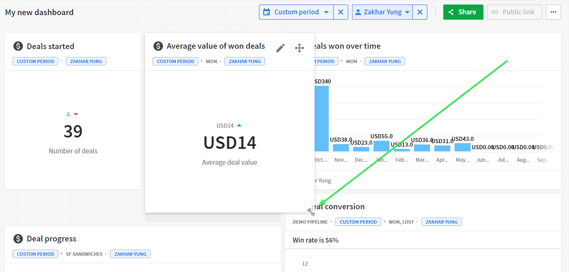
Task: Edit the Average value of won deals widget
Action: click(280, 48)
